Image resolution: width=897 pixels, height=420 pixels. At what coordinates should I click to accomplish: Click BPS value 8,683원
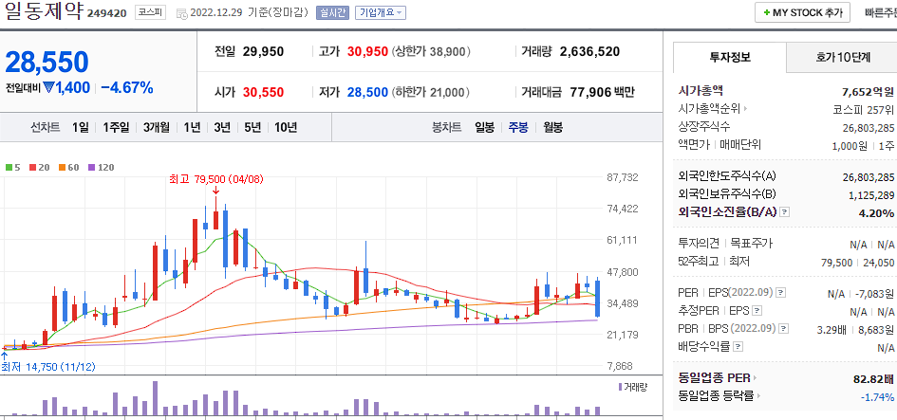[874, 330]
